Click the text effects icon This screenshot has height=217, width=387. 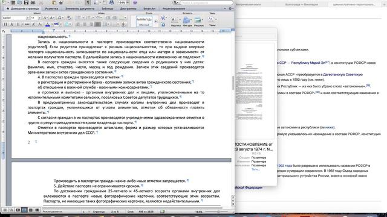(x=67, y=24)
